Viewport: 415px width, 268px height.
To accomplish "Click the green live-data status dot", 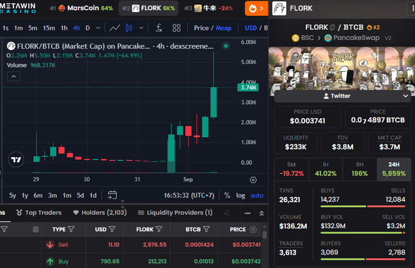I will (x=226, y=46).
